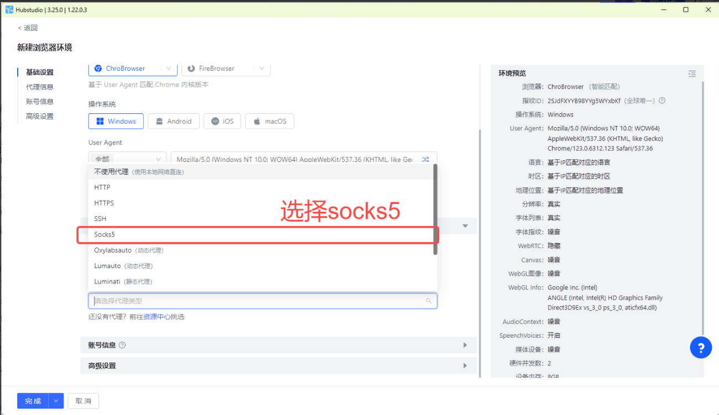The width and height of the screenshot is (719, 415).
Task: Open the ChroBrowser version dropdown
Action: (x=169, y=69)
